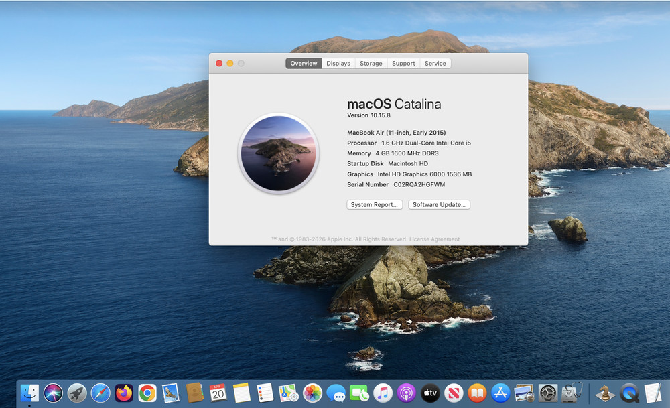Open Photos colorful flower icon
The width and height of the screenshot is (670, 408).
tap(312, 393)
